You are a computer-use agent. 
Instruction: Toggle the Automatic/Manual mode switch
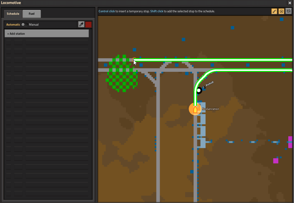24,25
